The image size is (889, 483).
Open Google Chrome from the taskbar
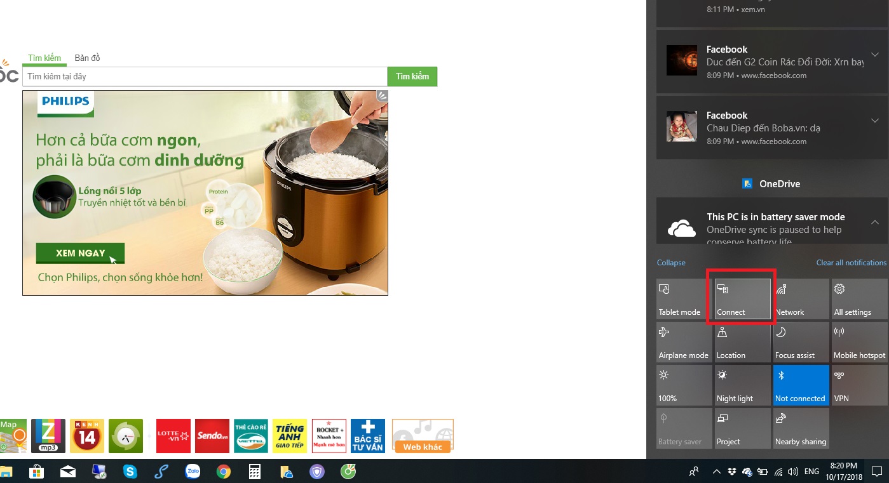click(x=223, y=472)
